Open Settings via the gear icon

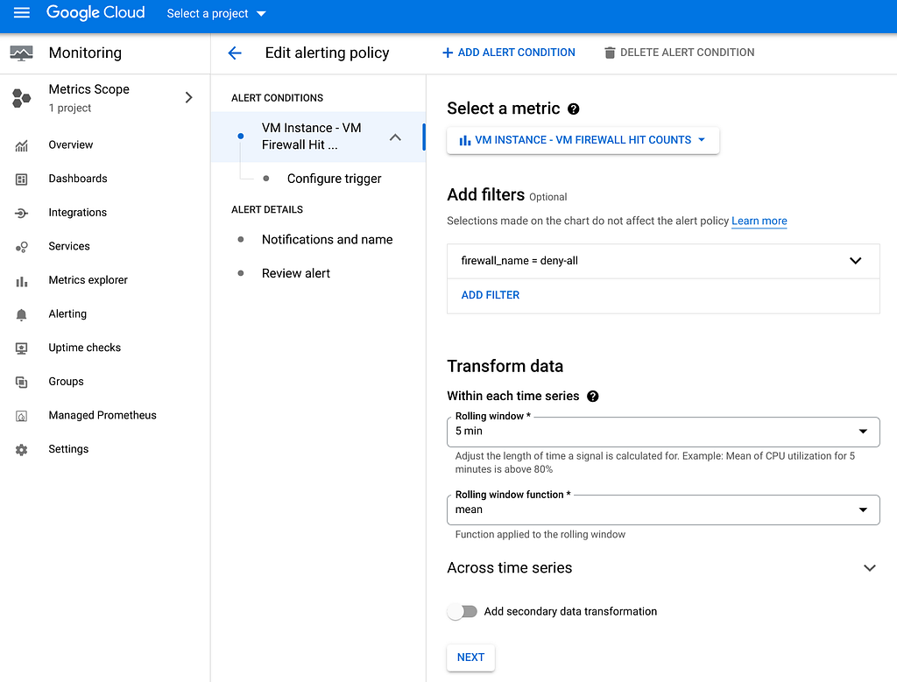(22, 449)
